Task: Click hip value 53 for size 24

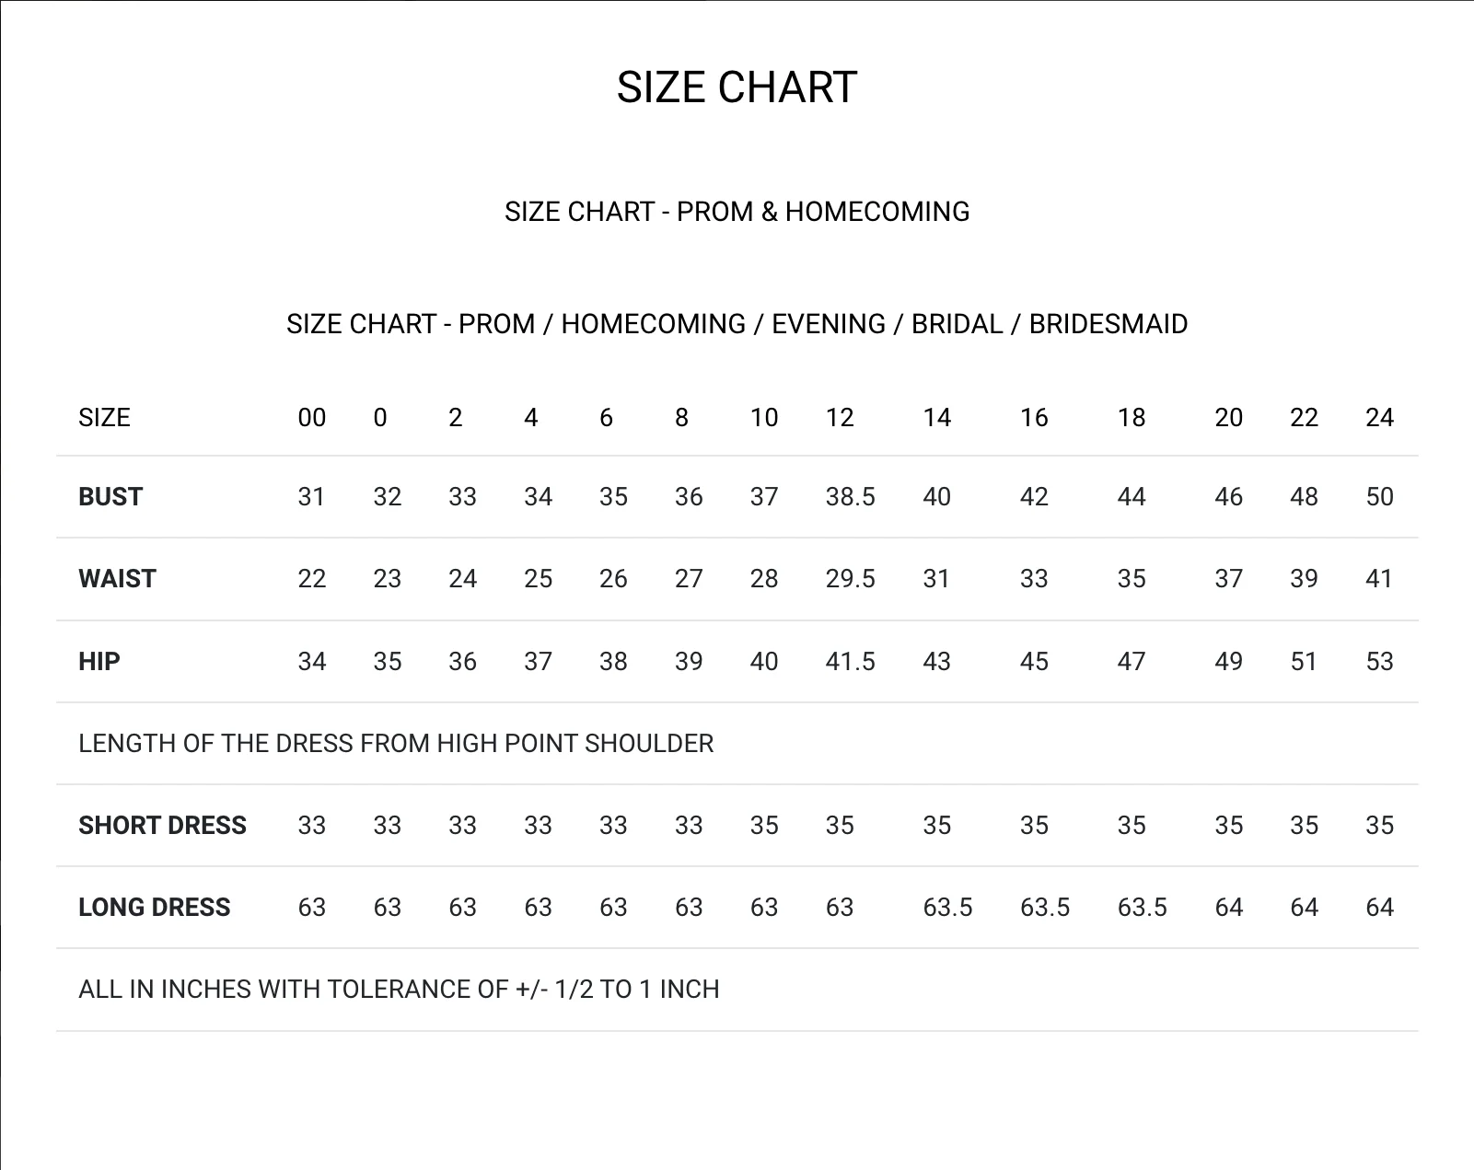Action: [1379, 661]
